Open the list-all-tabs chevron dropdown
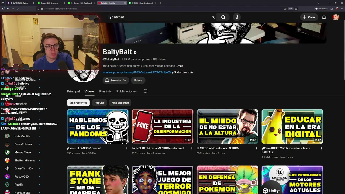The image size is (345, 194). (318, 3)
